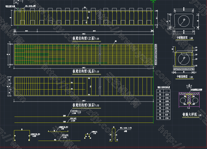The width and height of the screenshot is (207, 149).
Task: Click the dash cell in the N1 row
Action: click(x=167, y=91)
